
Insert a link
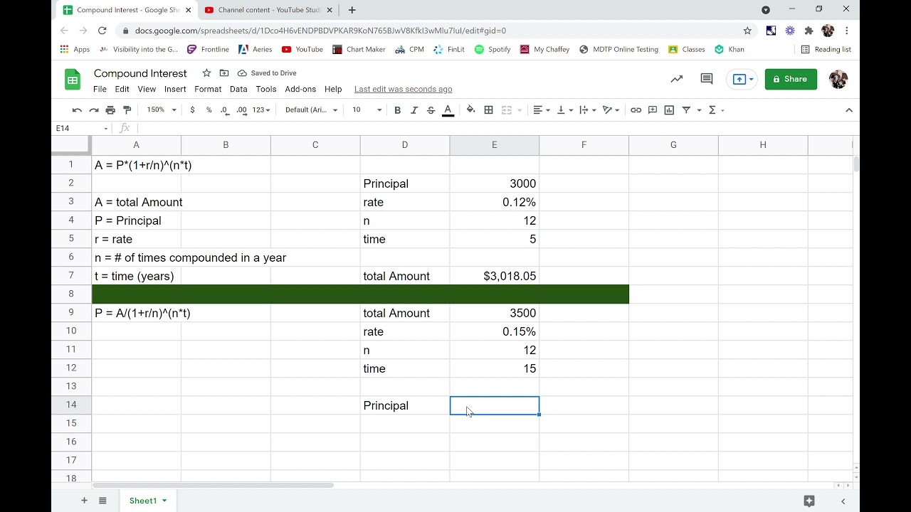636,110
